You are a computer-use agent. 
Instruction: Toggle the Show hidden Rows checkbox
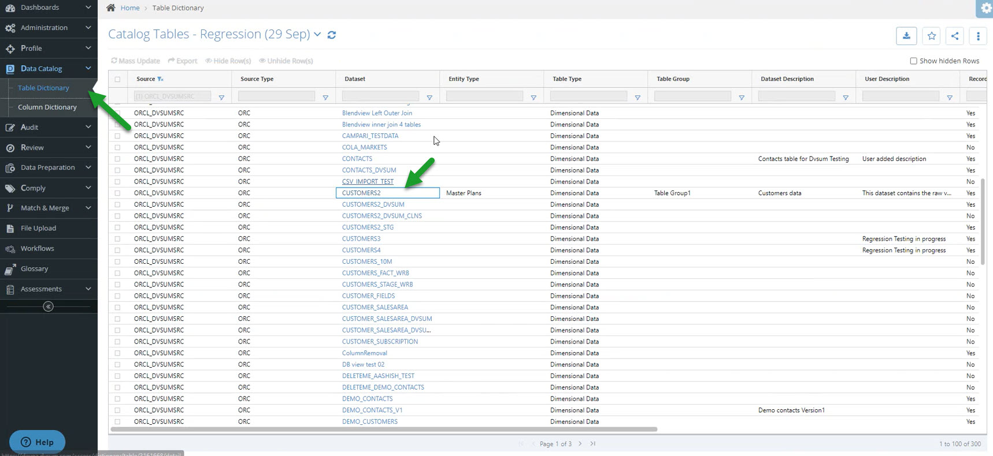(913, 61)
